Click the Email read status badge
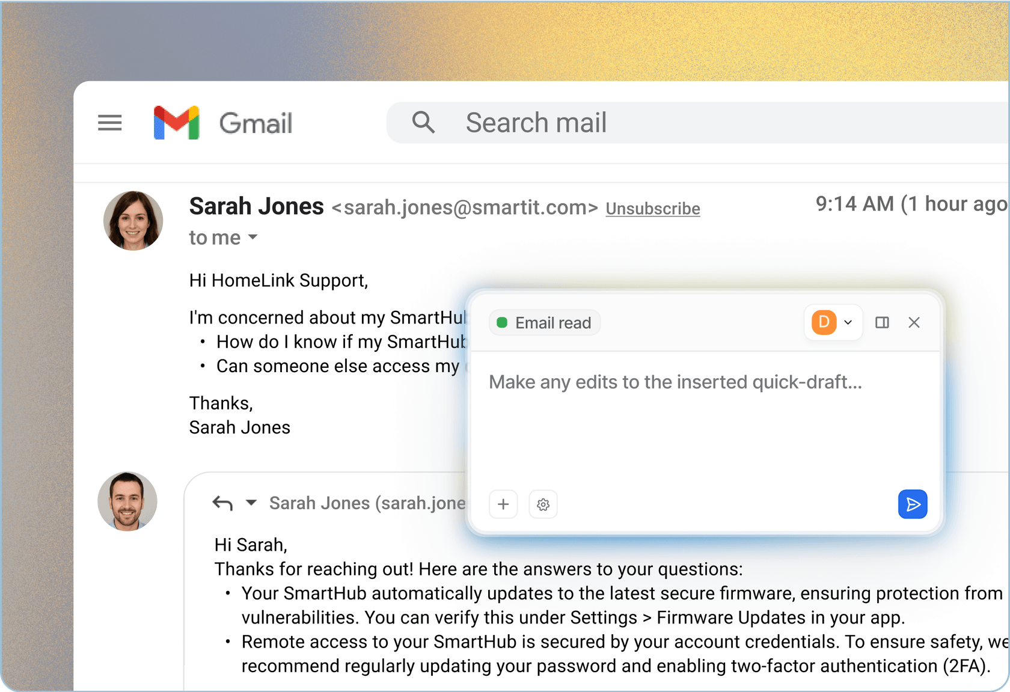The height and width of the screenshot is (692, 1010). point(544,323)
